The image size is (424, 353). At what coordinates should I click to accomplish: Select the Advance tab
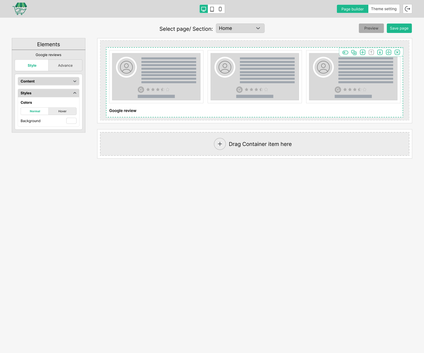point(65,65)
